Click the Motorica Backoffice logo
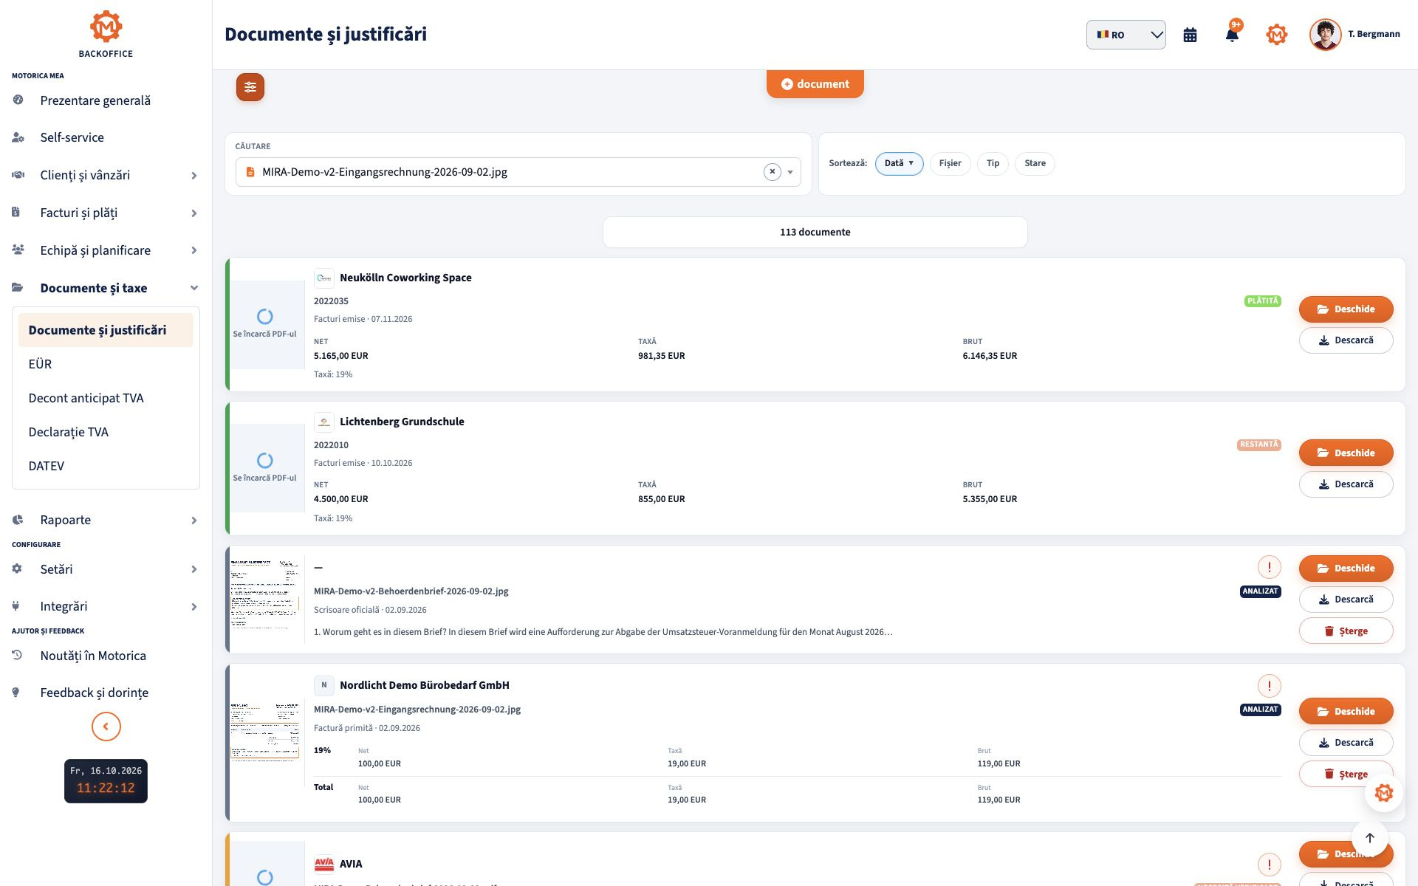This screenshot has width=1418, height=886. (x=106, y=34)
